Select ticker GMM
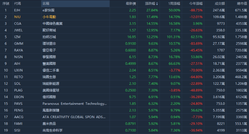 (19, 44)
